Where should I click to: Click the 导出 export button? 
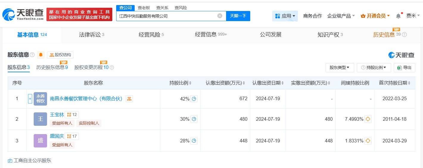404,67
